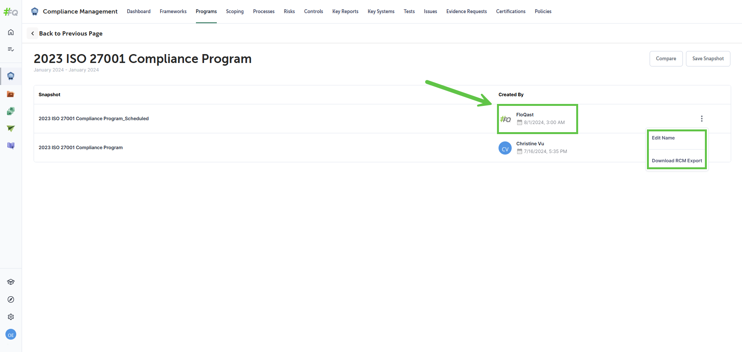Open the Processes tab
The height and width of the screenshot is (352, 742).
[264, 12]
